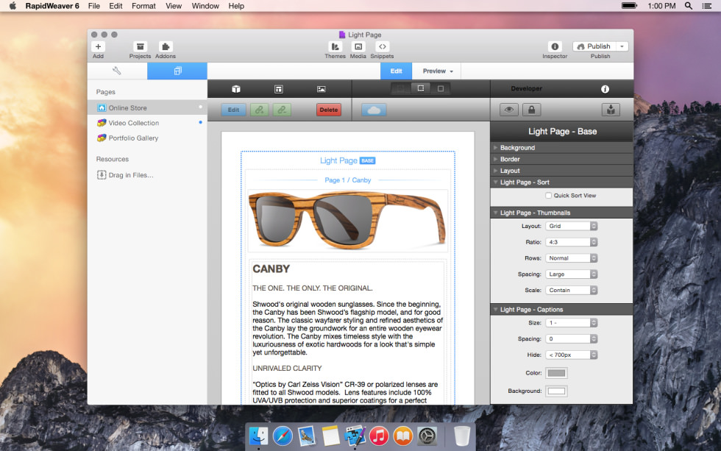Image resolution: width=721 pixels, height=451 pixels.
Task: Click the image library icon
Action: [322, 89]
